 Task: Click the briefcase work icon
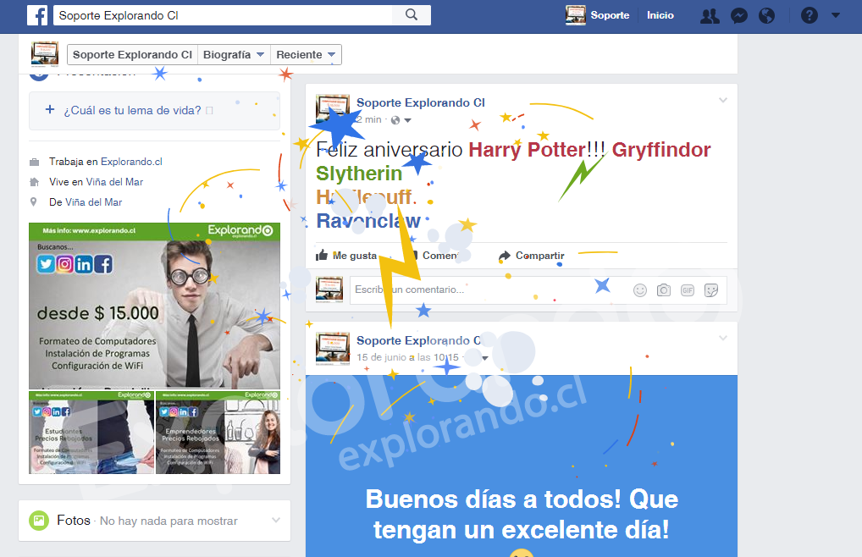pos(34,162)
